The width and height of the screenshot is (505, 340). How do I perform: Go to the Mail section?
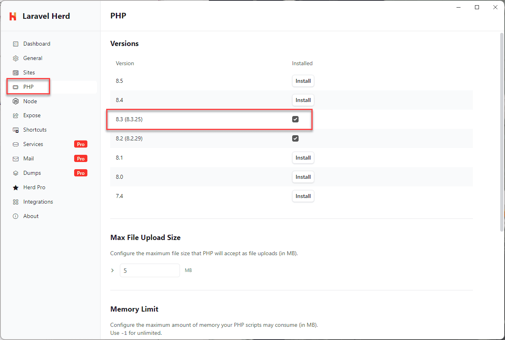28,159
